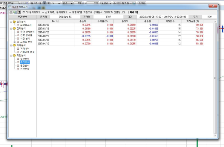Screen dimensions: 224x147
Task: Click the 요약보고서 table icon
Action: click(x=18, y=25)
